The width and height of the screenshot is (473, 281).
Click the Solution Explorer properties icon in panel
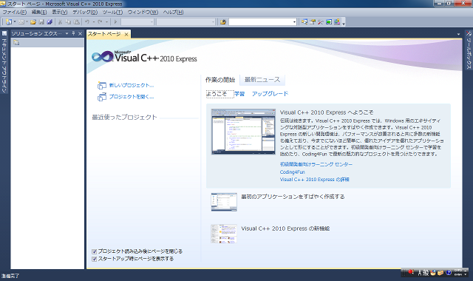[x=16, y=43]
